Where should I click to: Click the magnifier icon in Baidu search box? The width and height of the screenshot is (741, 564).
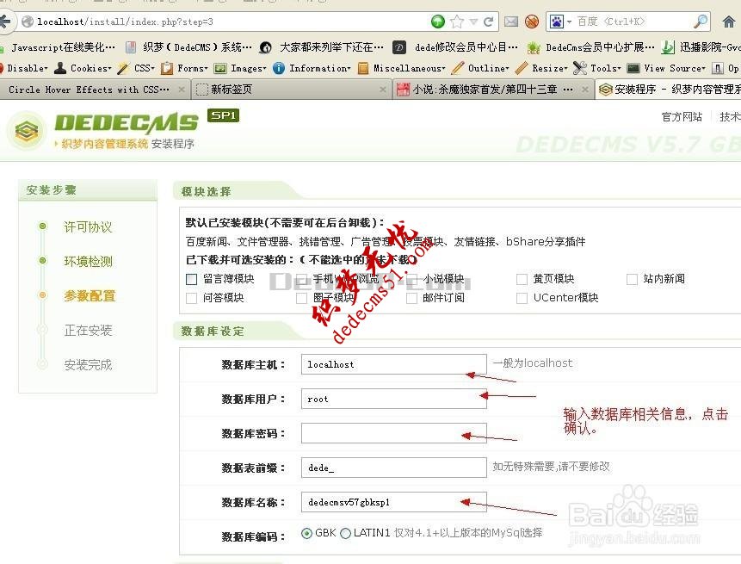[699, 19]
